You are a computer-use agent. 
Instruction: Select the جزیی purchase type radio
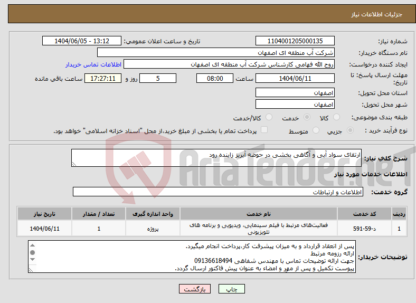point(350,130)
